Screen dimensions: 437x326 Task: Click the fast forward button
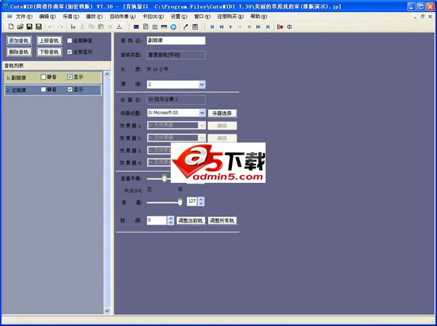(258, 27)
